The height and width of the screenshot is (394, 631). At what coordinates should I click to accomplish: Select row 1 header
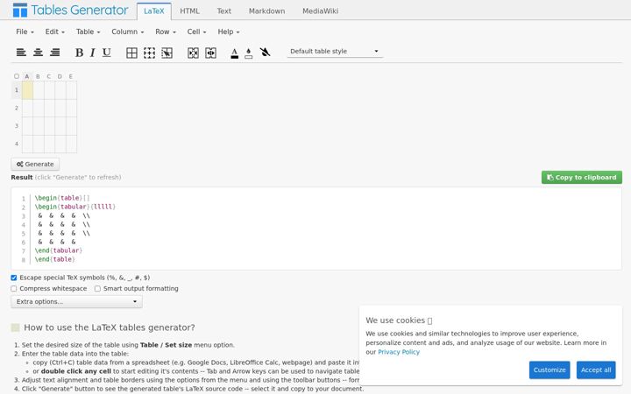[x=17, y=90]
